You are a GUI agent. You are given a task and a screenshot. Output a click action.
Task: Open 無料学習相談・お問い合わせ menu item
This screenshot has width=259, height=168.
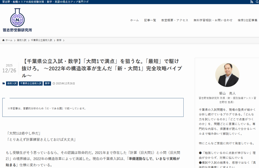click(213, 20)
